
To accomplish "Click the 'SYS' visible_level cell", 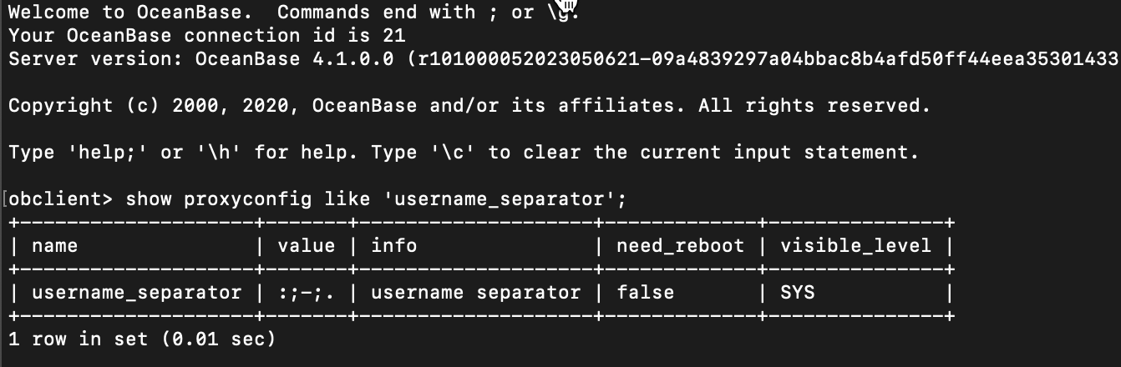I will (798, 293).
